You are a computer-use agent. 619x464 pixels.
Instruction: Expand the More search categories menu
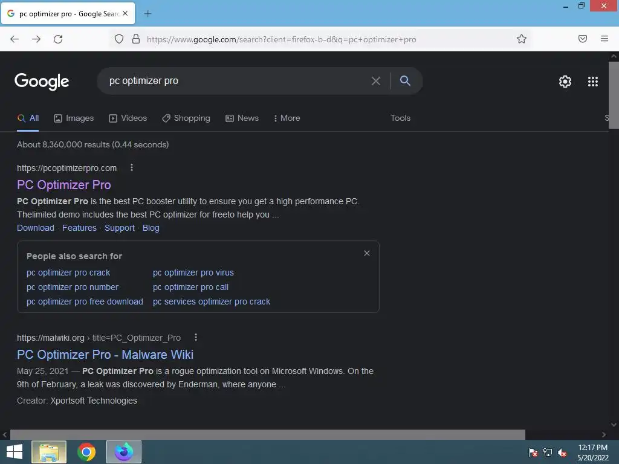coord(287,118)
